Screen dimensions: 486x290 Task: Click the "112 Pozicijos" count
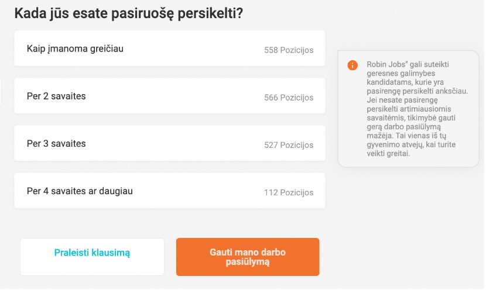tap(289, 192)
